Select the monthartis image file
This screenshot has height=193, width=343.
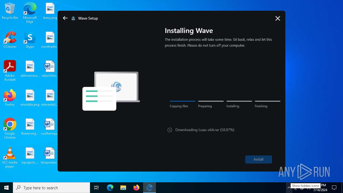50,40
